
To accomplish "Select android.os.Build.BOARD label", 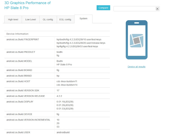I will coord(19,70).
